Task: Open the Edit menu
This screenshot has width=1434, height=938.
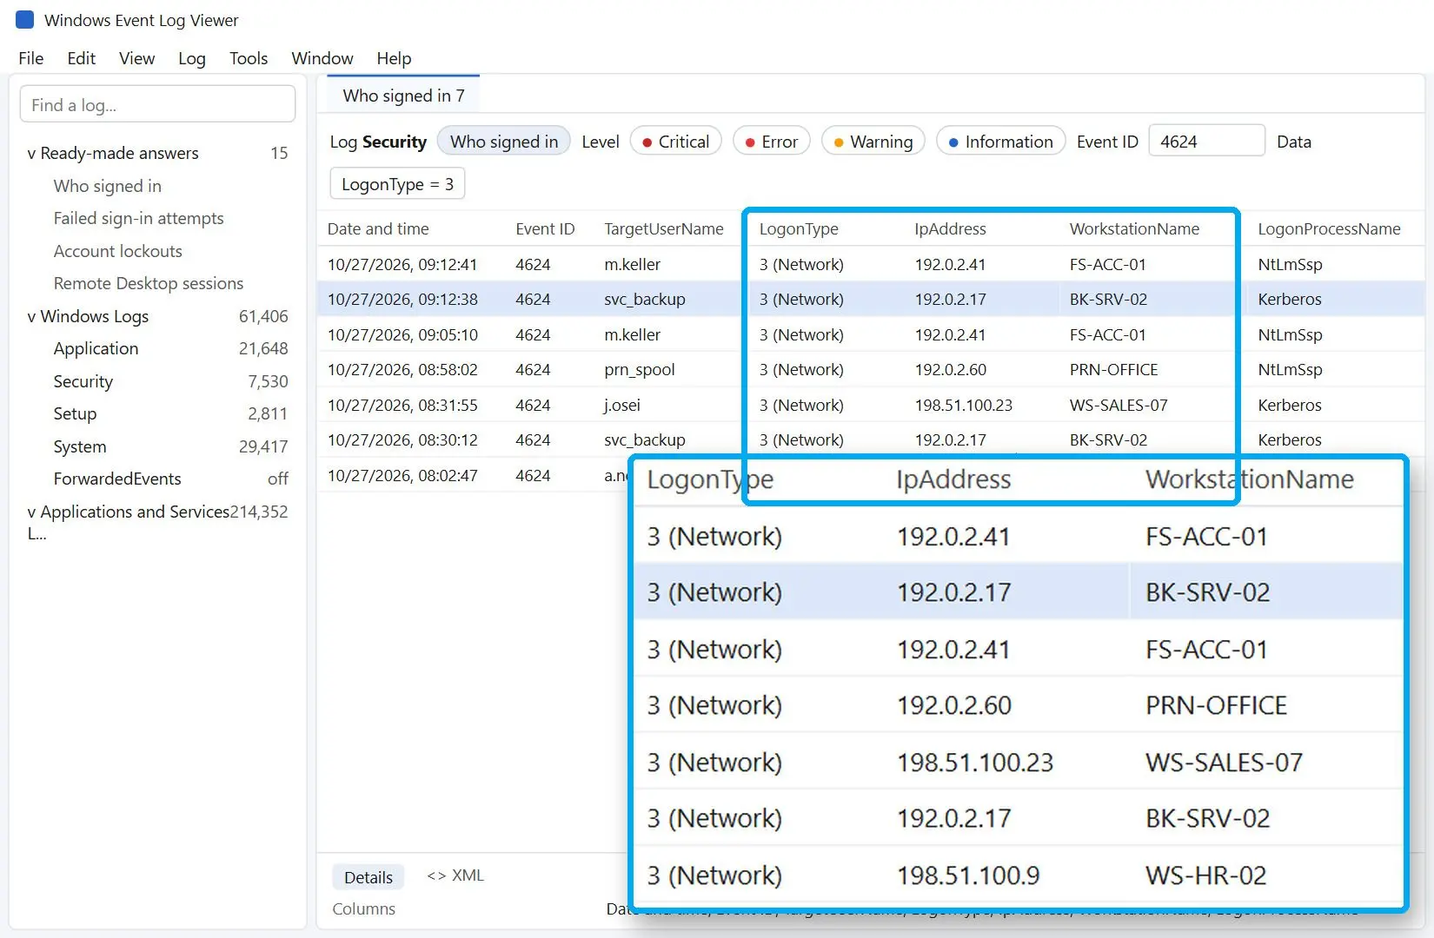Action: click(x=81, y=58)
